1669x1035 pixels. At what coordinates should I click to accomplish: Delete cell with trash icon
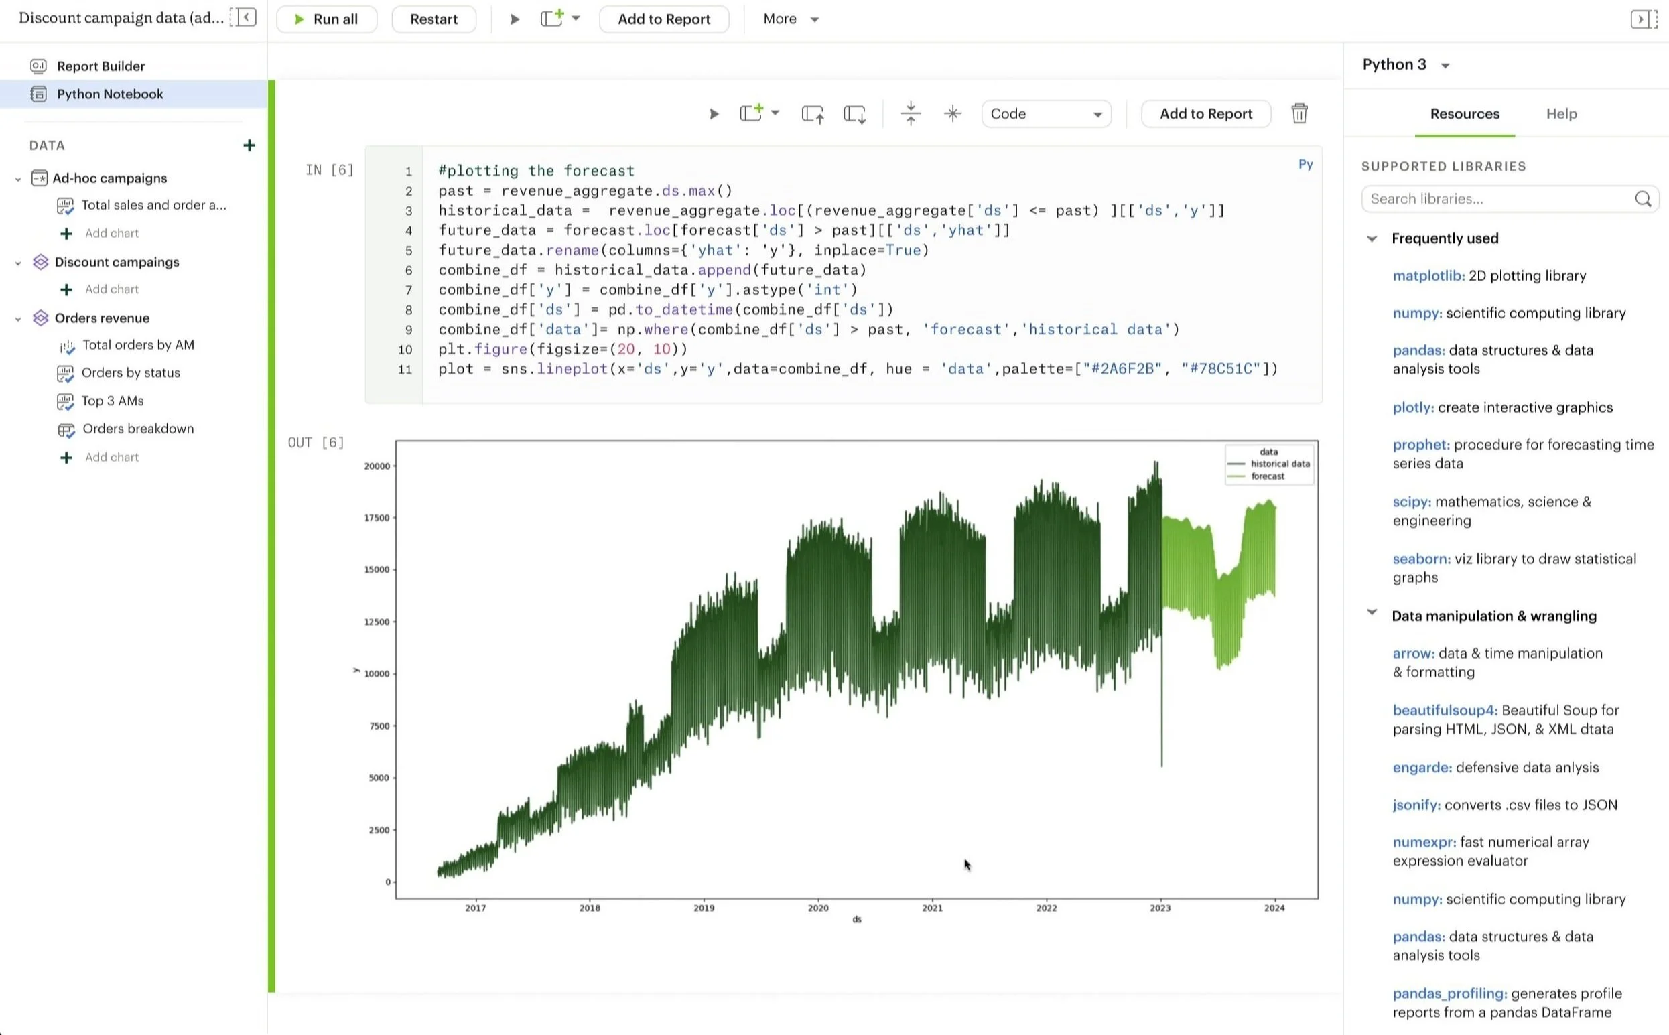pos(1298,114)
